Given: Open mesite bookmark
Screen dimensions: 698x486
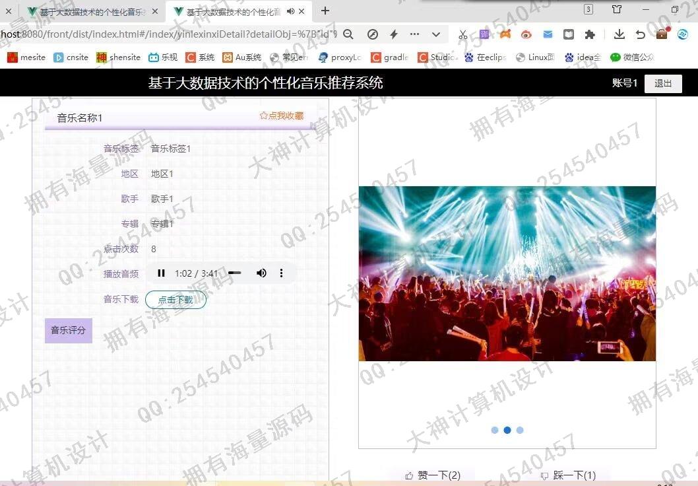Looking at the screenshot, I should click(x=26, y=57).
